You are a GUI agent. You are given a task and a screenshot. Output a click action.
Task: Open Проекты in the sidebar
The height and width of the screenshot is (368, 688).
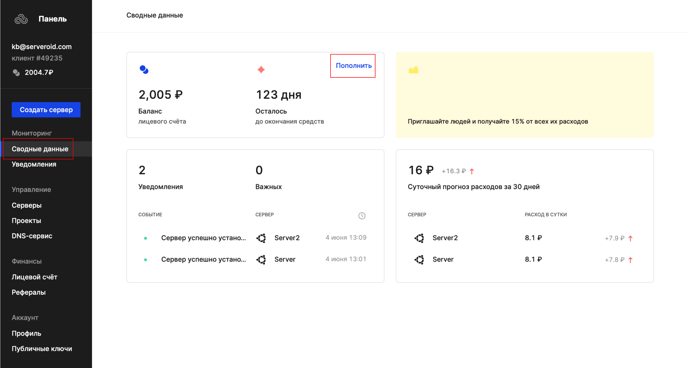click(26, 221)
